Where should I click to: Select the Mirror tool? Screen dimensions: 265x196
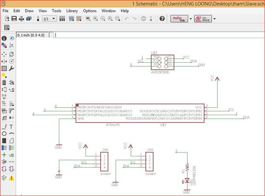pyautogui.click(x=4, y=61)
